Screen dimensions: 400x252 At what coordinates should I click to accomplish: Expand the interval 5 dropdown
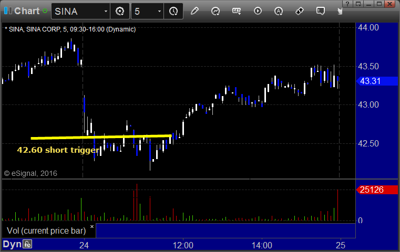[x=159, y=11]
